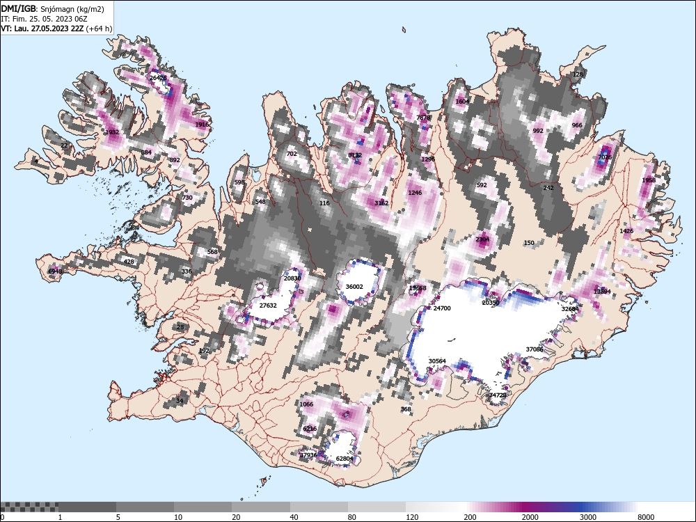
Task: Click the snow value label 1932
Action: click(x=112, y=132)
